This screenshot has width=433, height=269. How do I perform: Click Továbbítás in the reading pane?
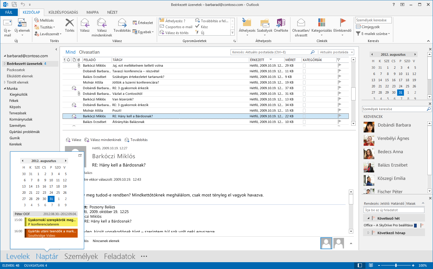(136, 140)
